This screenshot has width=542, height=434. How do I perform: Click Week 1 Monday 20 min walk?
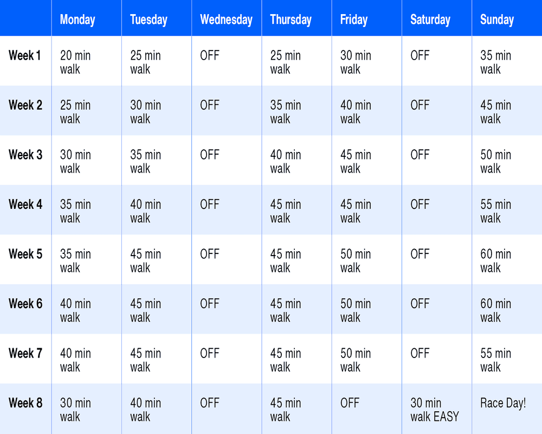(x=75, y=62)
